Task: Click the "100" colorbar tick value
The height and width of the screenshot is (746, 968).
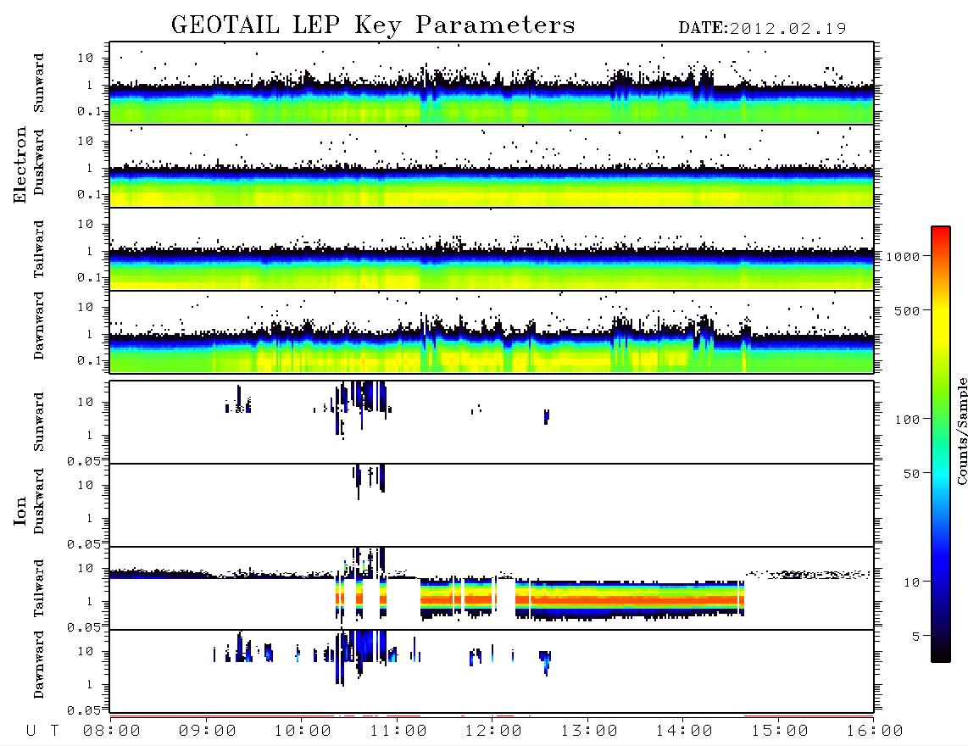Action: click(x=907, y=420)
